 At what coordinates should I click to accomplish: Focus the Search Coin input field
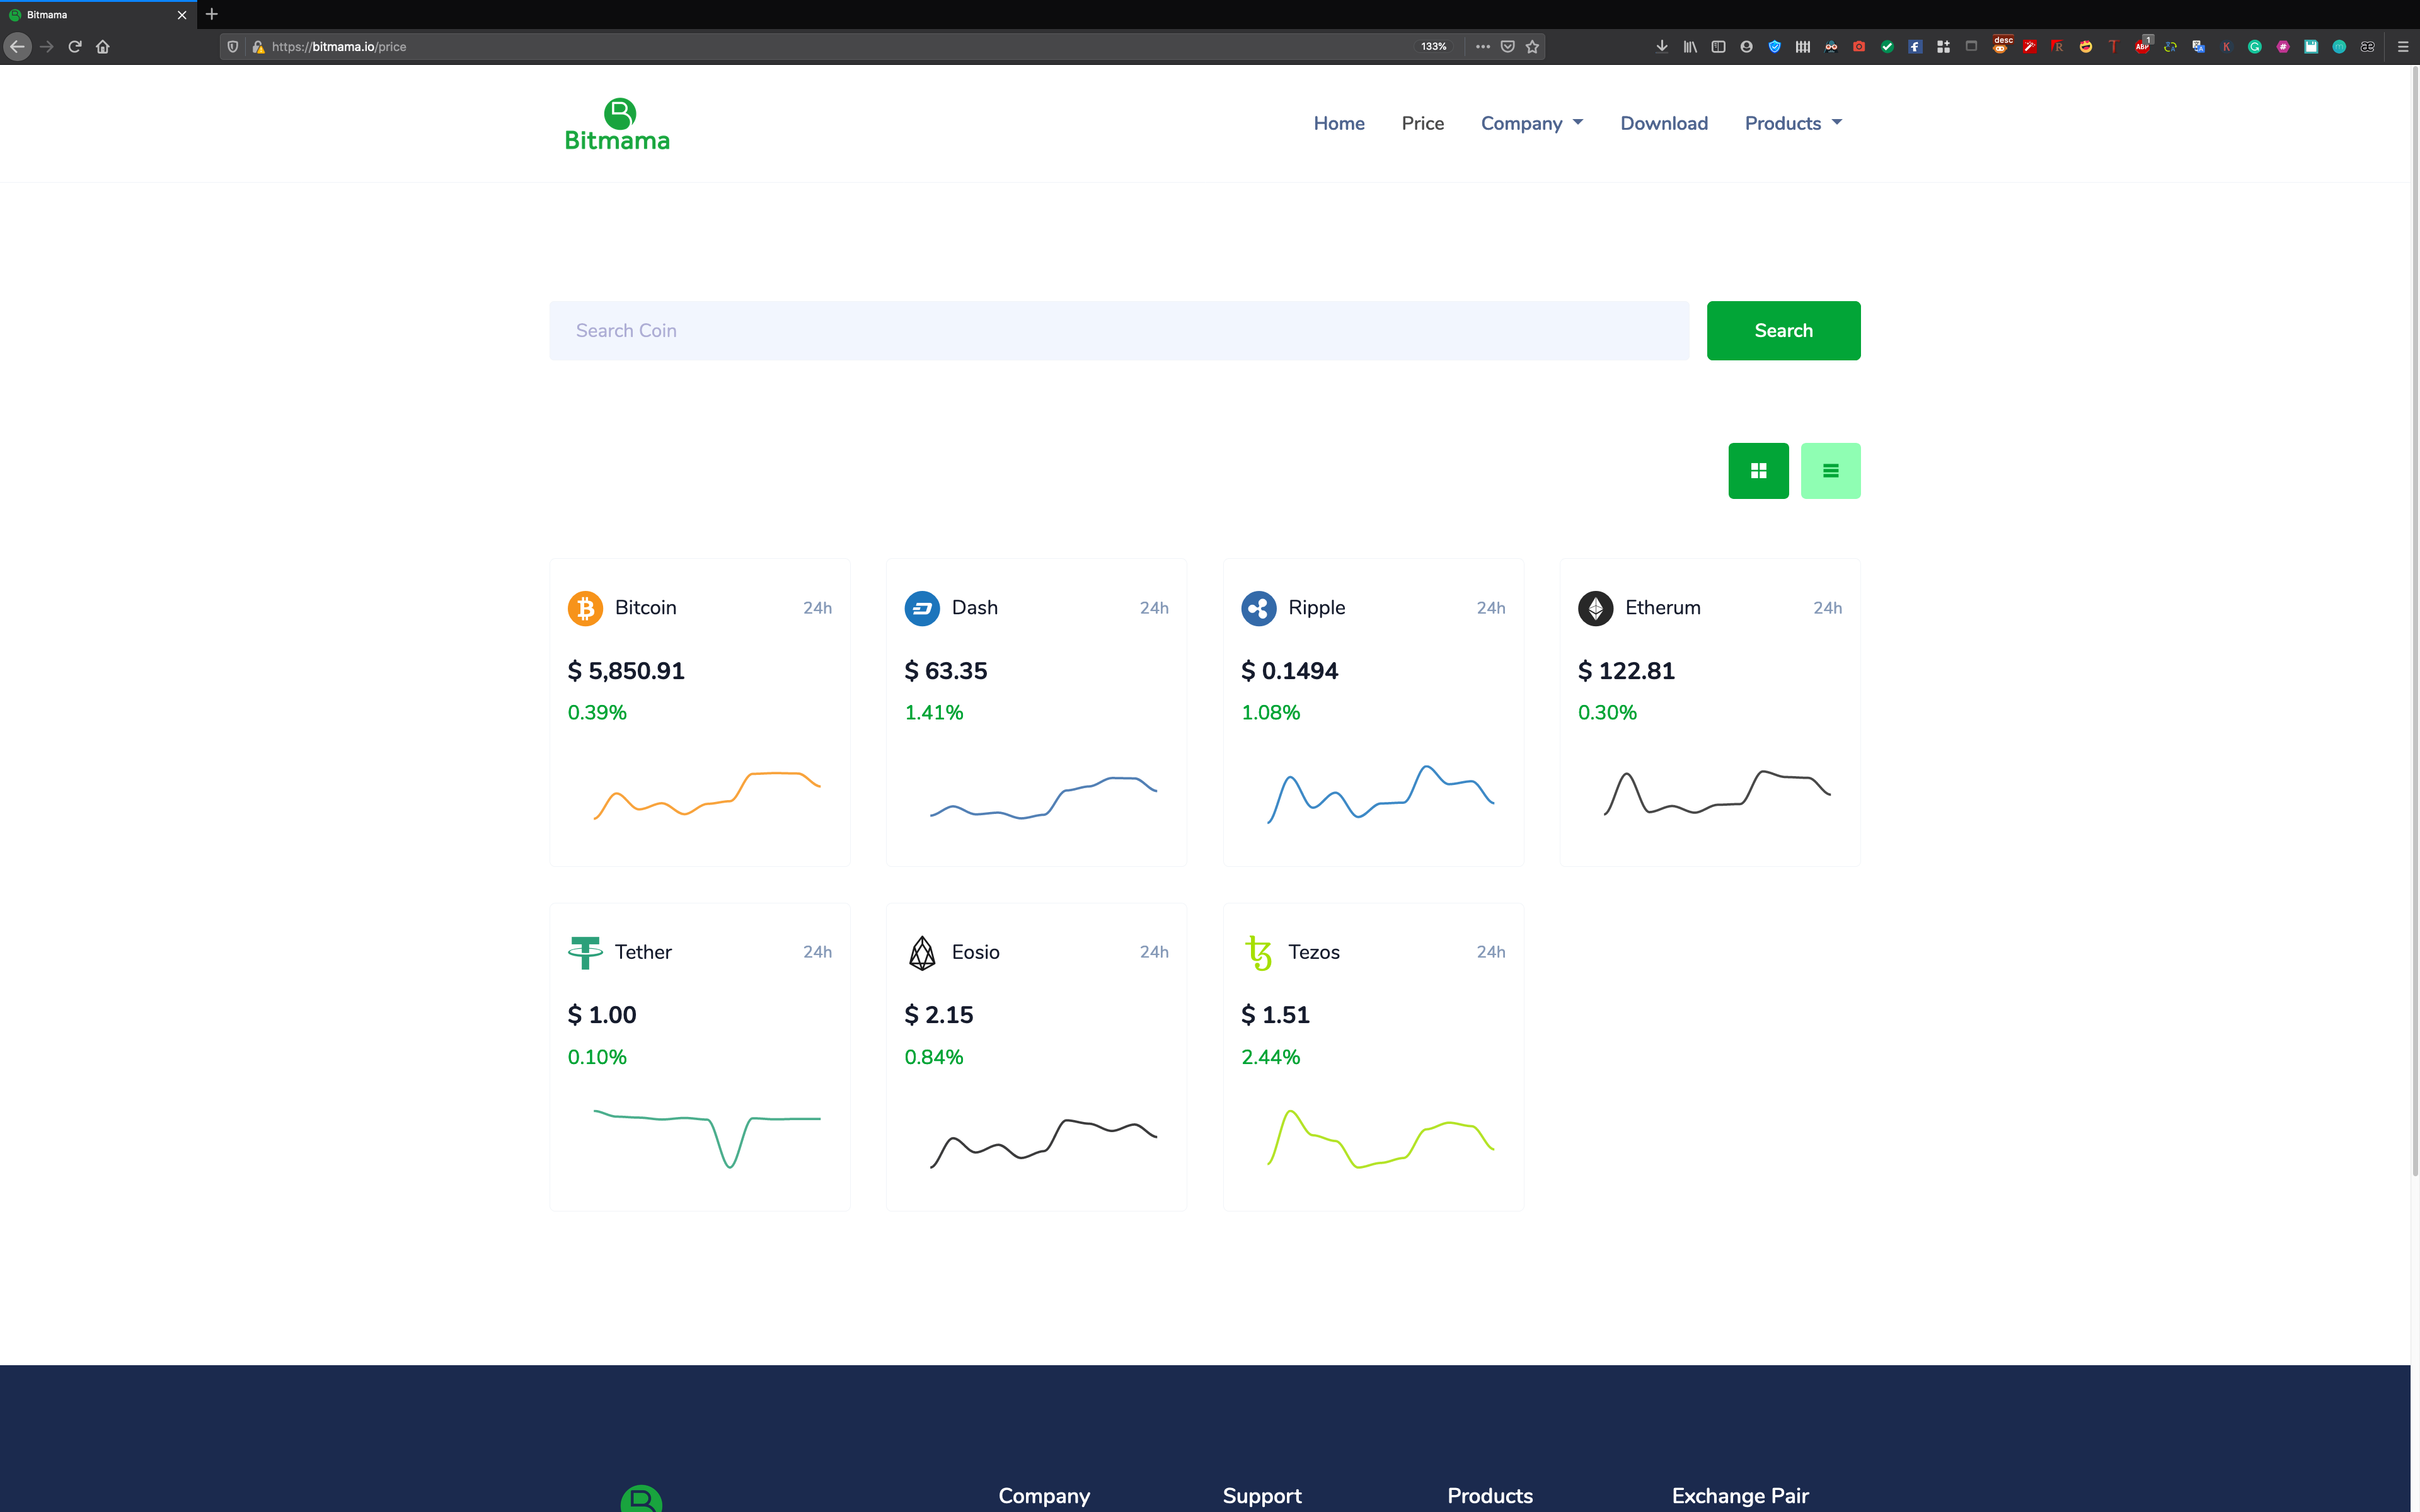click(x=1118, y=331)
